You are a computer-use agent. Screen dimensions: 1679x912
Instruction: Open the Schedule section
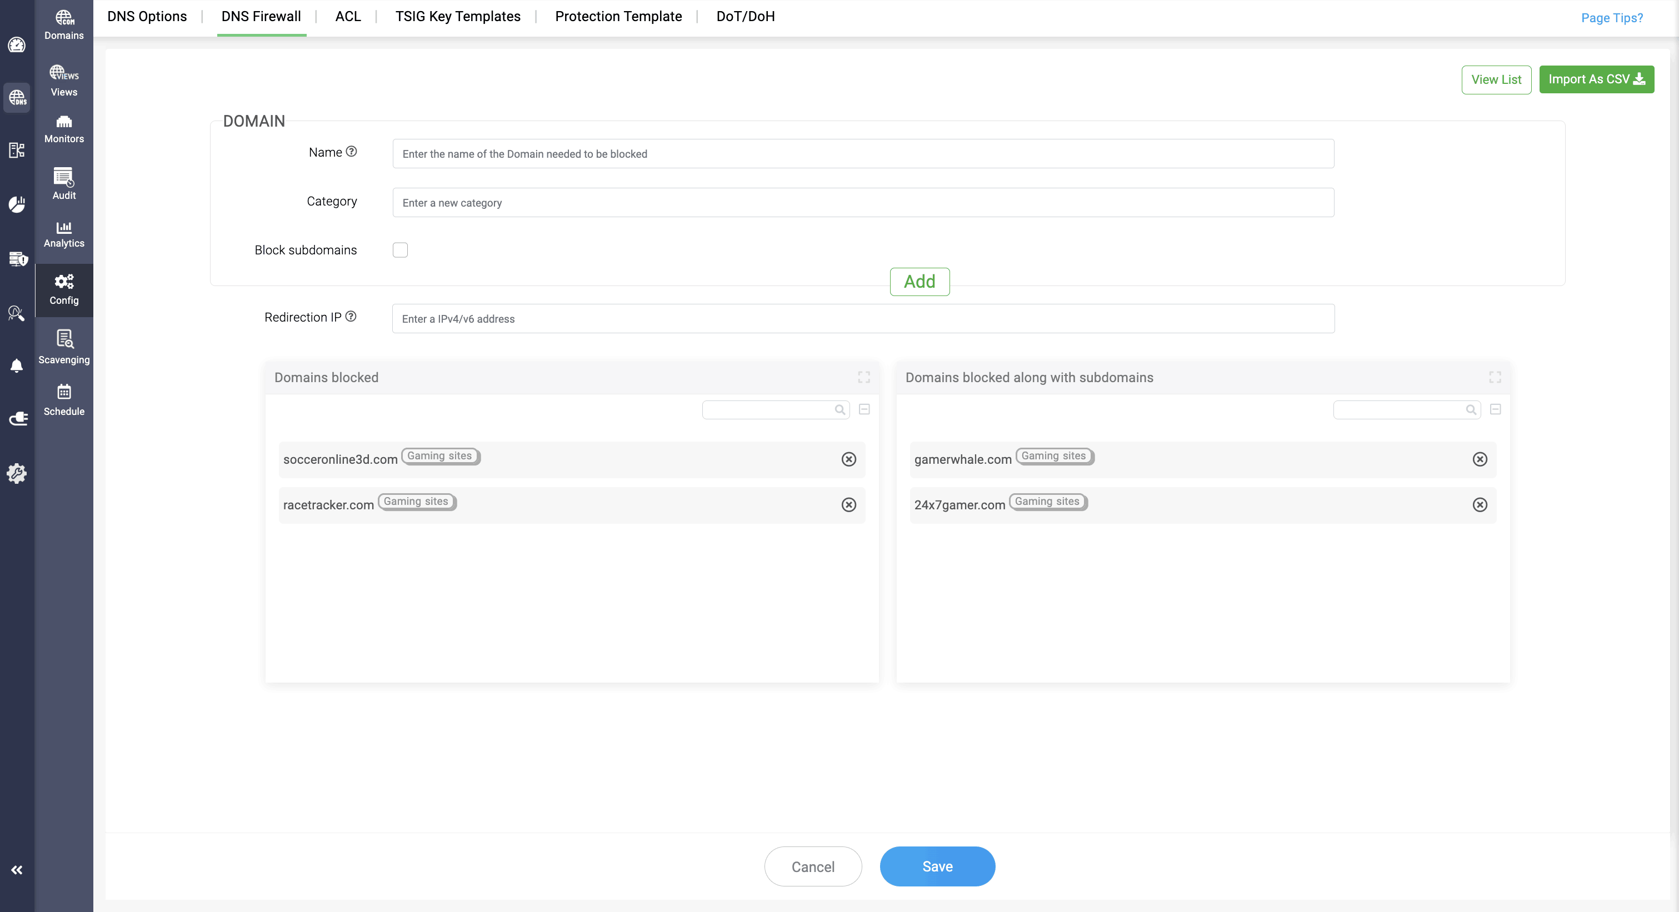63,399
